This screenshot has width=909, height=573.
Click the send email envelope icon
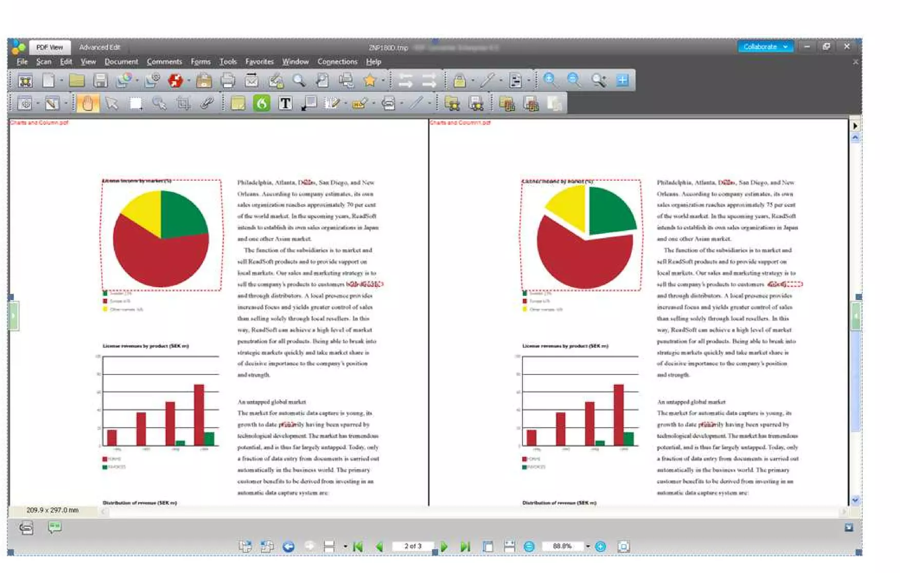click(x=252, y=80)
